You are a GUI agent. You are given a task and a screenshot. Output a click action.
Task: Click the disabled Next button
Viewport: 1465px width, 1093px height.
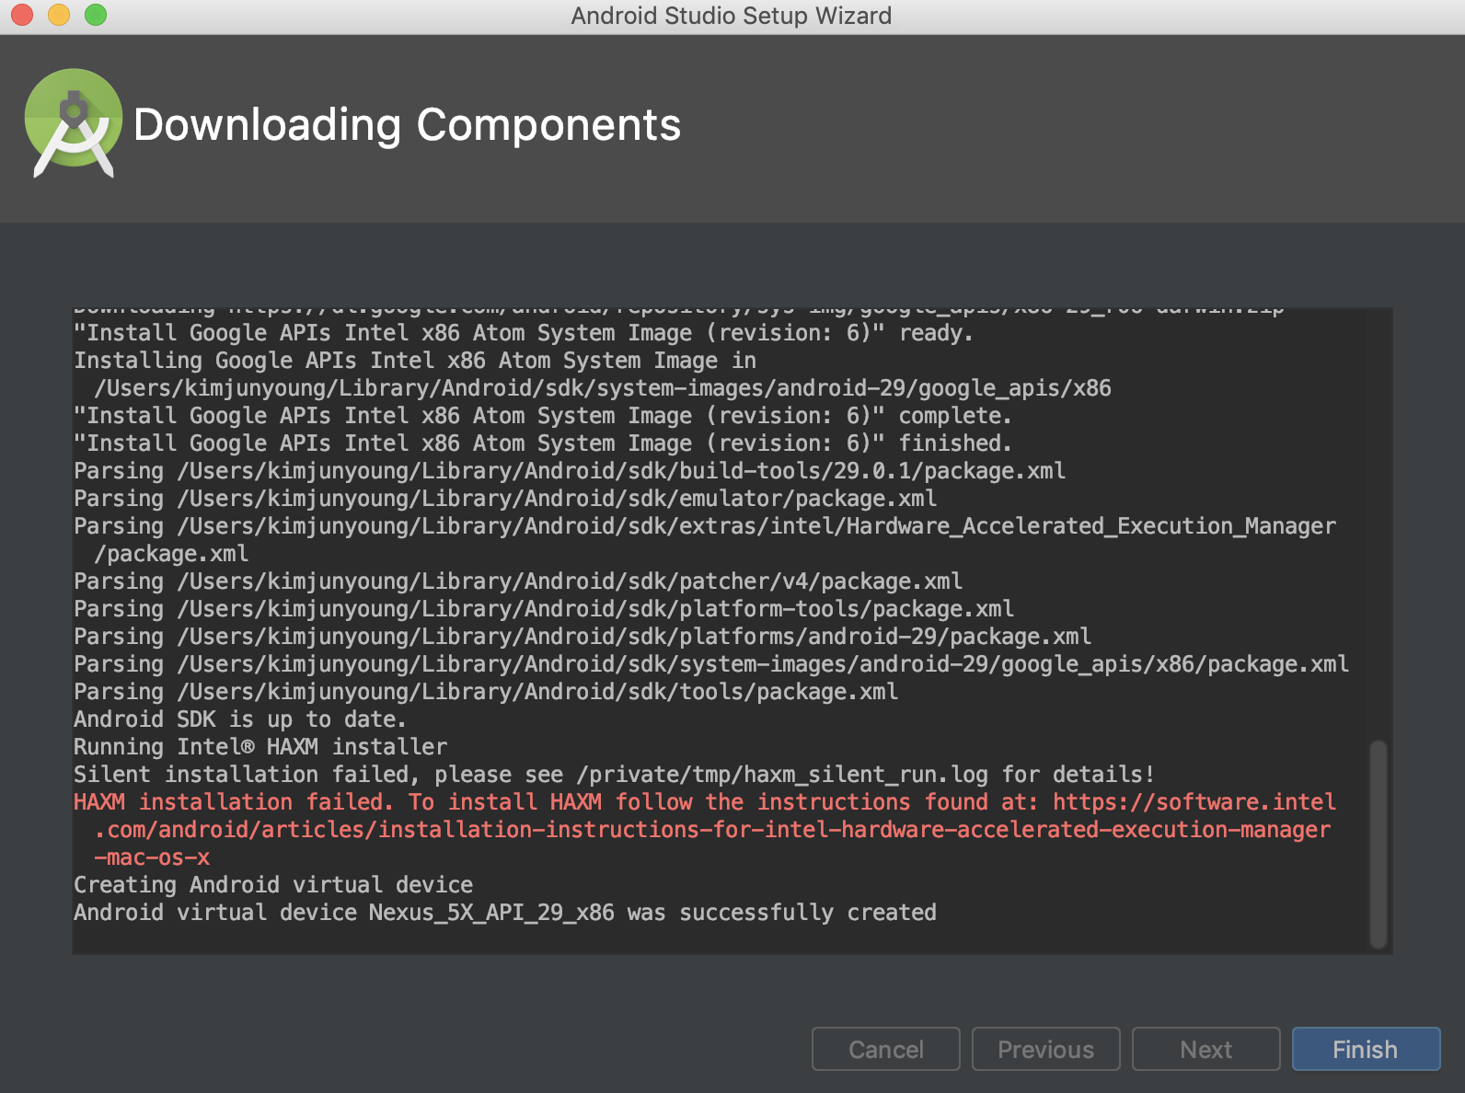pos(1205,1049)
